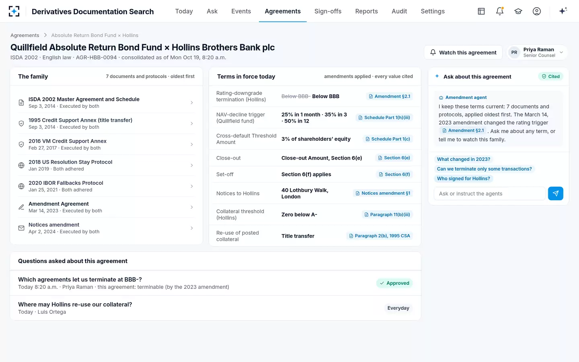Select the Agreements tab
579x362 pixels.
[x=283, y=11]
